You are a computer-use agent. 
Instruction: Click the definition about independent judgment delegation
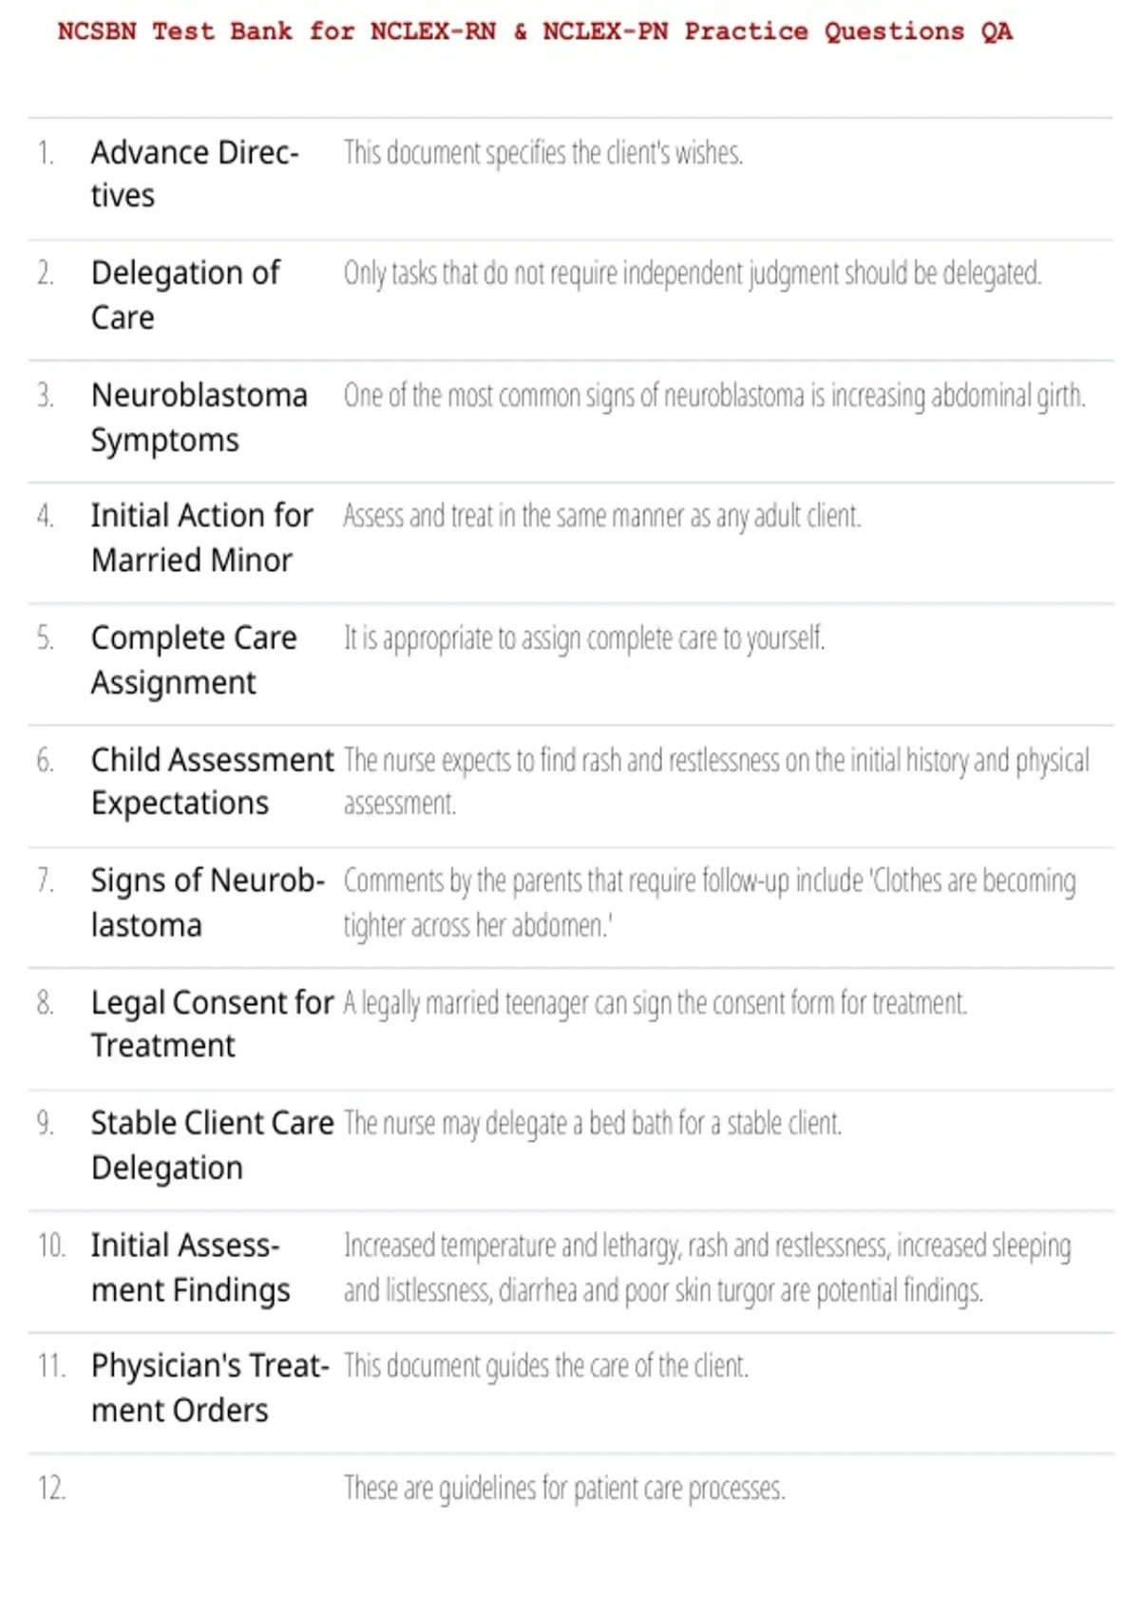tap(693, 274)
